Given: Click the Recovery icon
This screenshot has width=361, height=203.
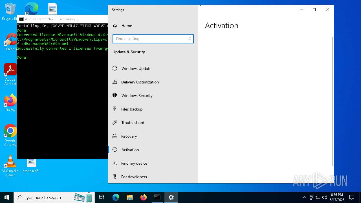Looking at the screenshot, I should (x=115, y=136).
